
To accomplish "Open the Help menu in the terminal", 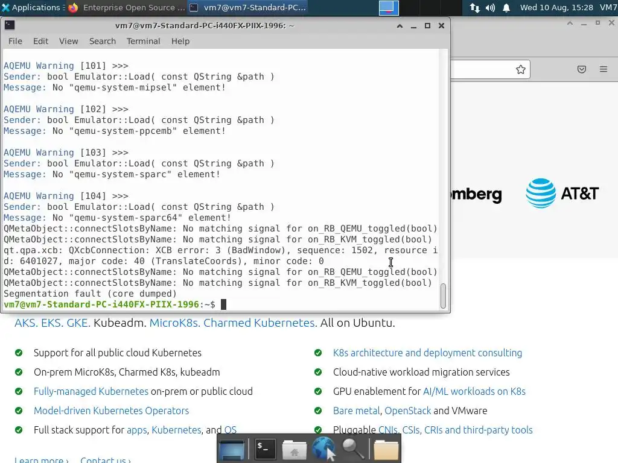I will (x=180, y=41).
